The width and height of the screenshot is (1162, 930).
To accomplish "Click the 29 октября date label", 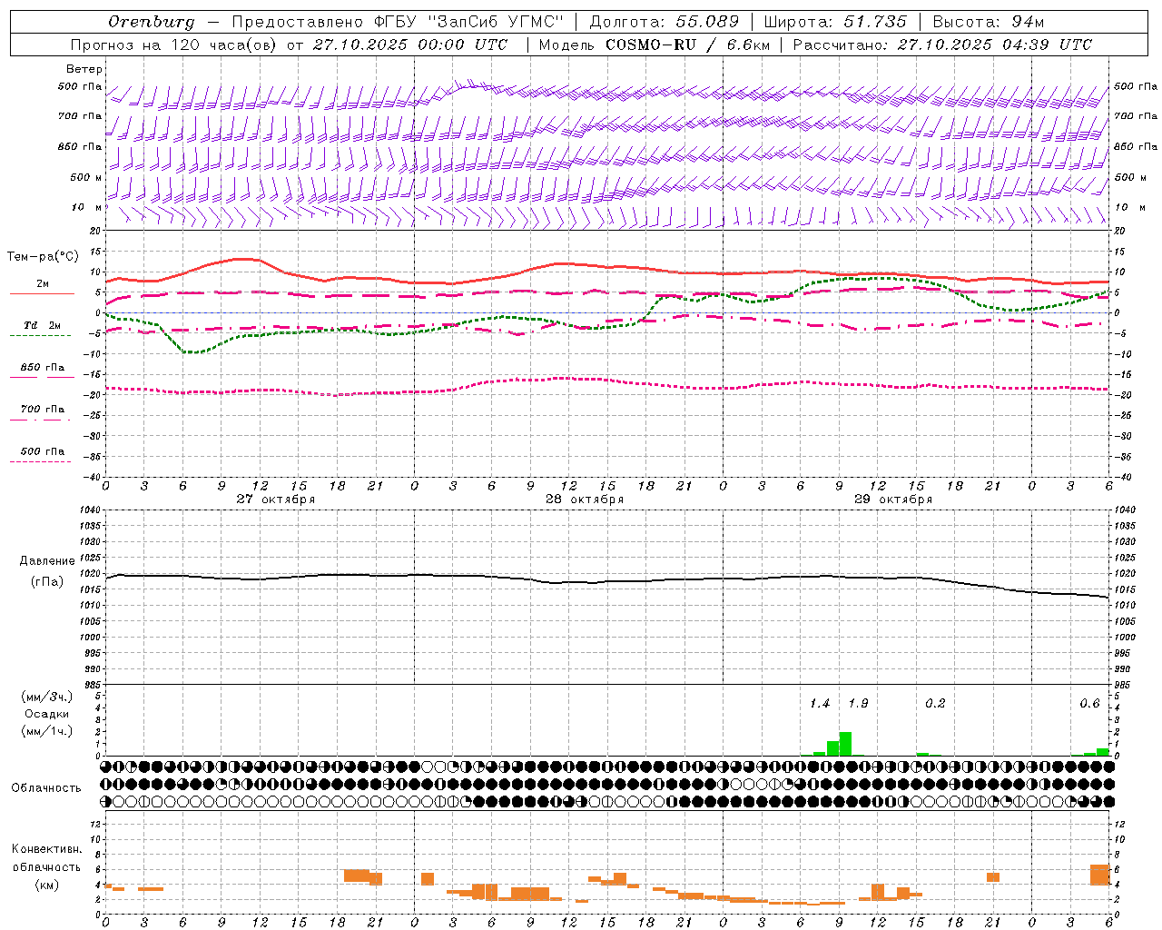I will 893,500.
